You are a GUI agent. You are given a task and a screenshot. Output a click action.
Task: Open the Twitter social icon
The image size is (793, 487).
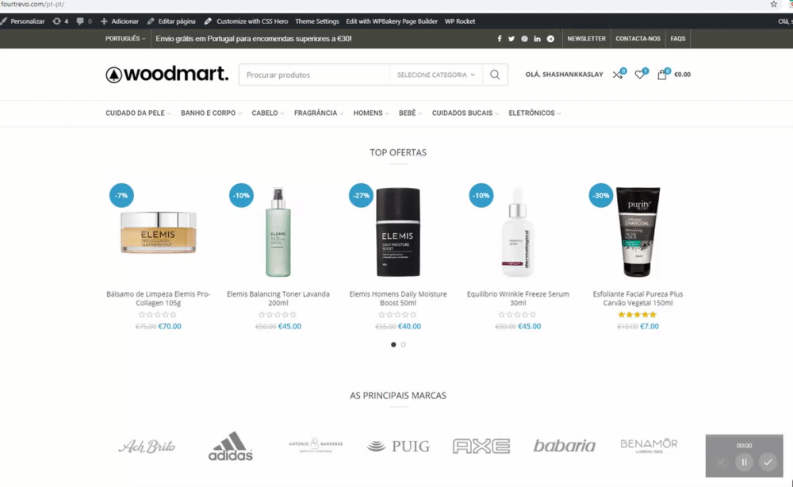(x=511, y=38)
